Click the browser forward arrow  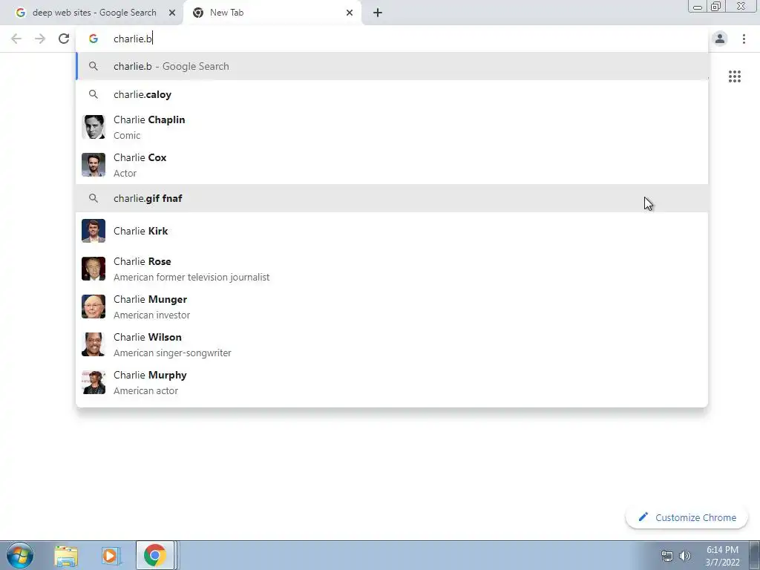click(x=40, y=39)
